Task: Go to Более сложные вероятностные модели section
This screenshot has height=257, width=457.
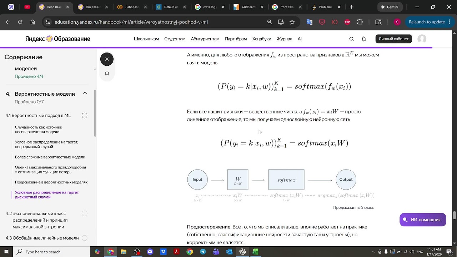Action: (50, 157)
